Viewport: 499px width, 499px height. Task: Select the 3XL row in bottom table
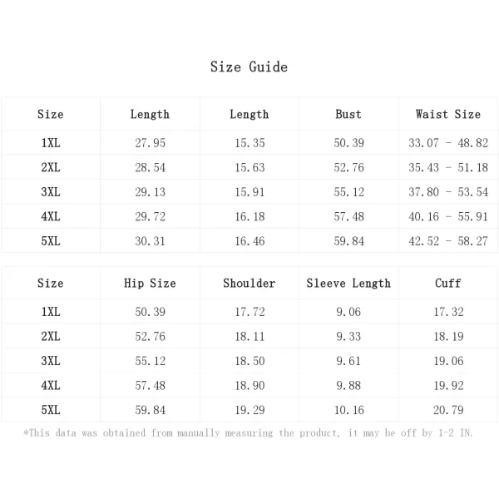point(249,361)
